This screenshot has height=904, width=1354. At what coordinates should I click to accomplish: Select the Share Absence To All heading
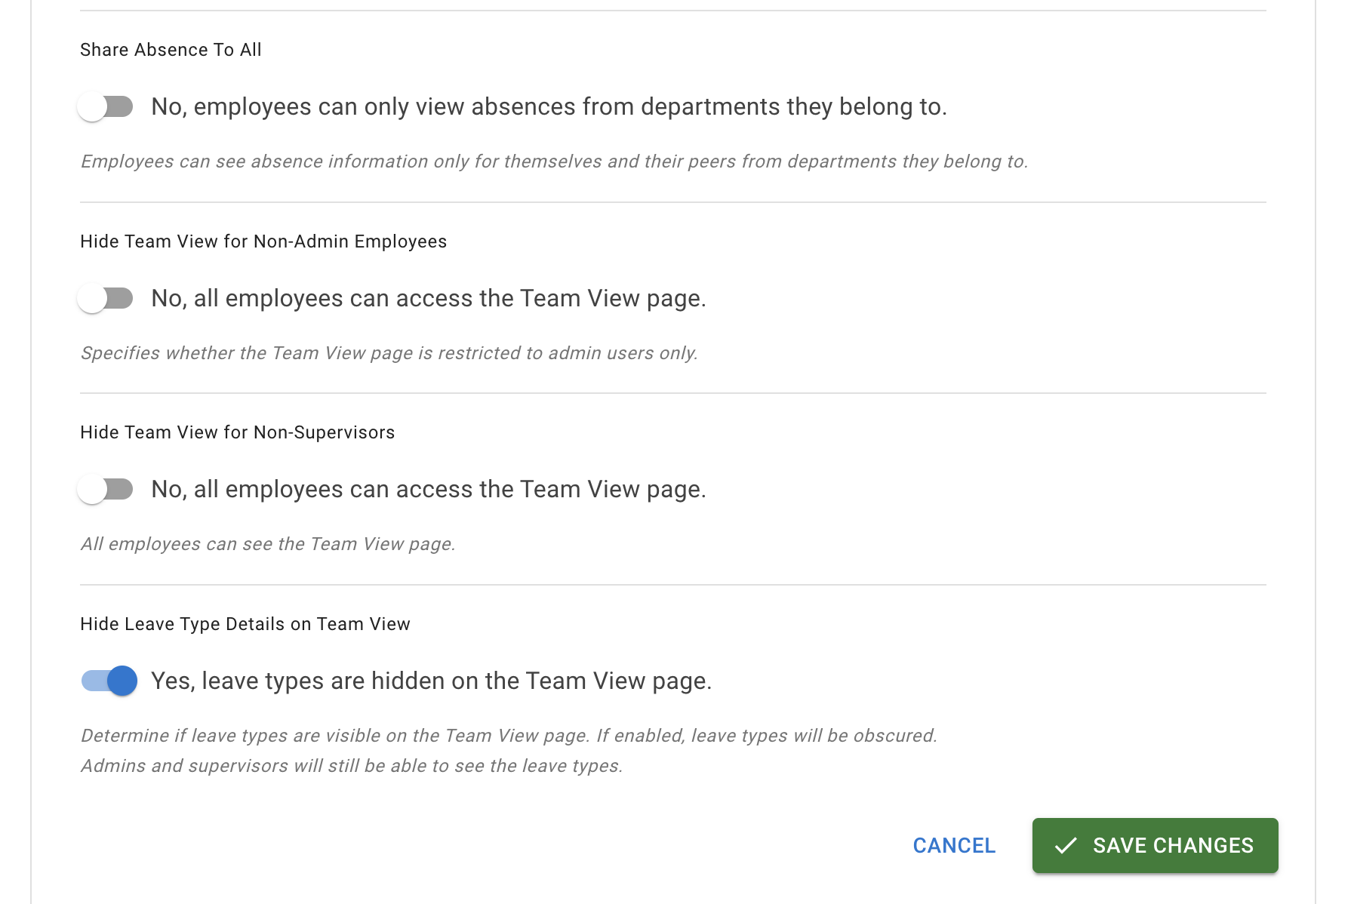click(171, 50)
